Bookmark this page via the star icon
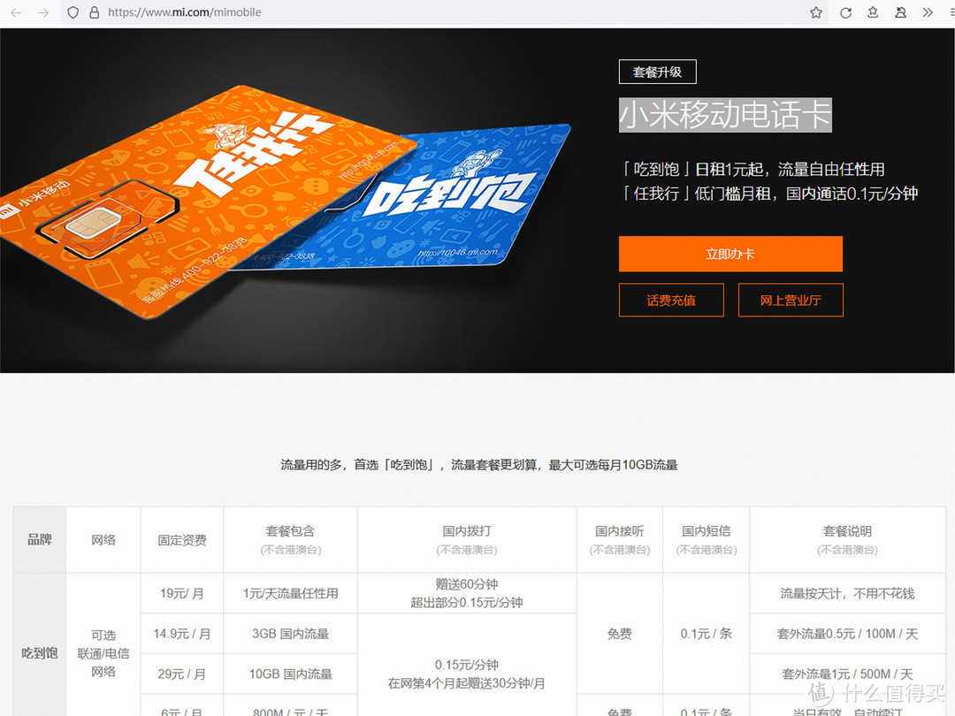The height and width of the screenshot is (716, 955). click(815, 12)
